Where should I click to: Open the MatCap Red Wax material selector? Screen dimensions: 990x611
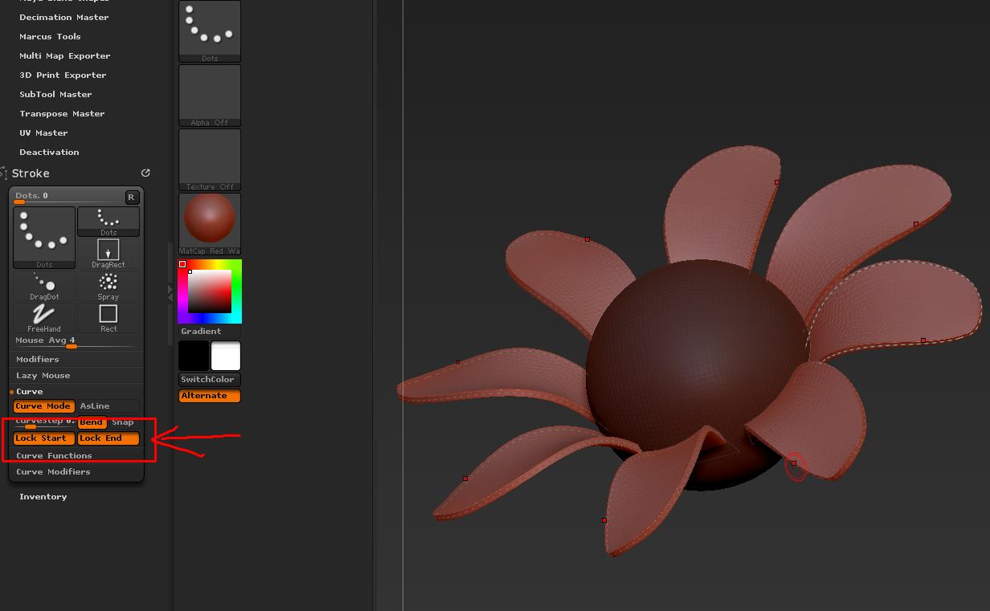(209, 223)
